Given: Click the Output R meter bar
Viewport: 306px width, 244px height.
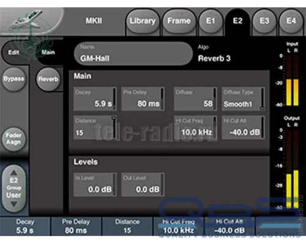Looking at the screenshot, I should tap(296, 169).
